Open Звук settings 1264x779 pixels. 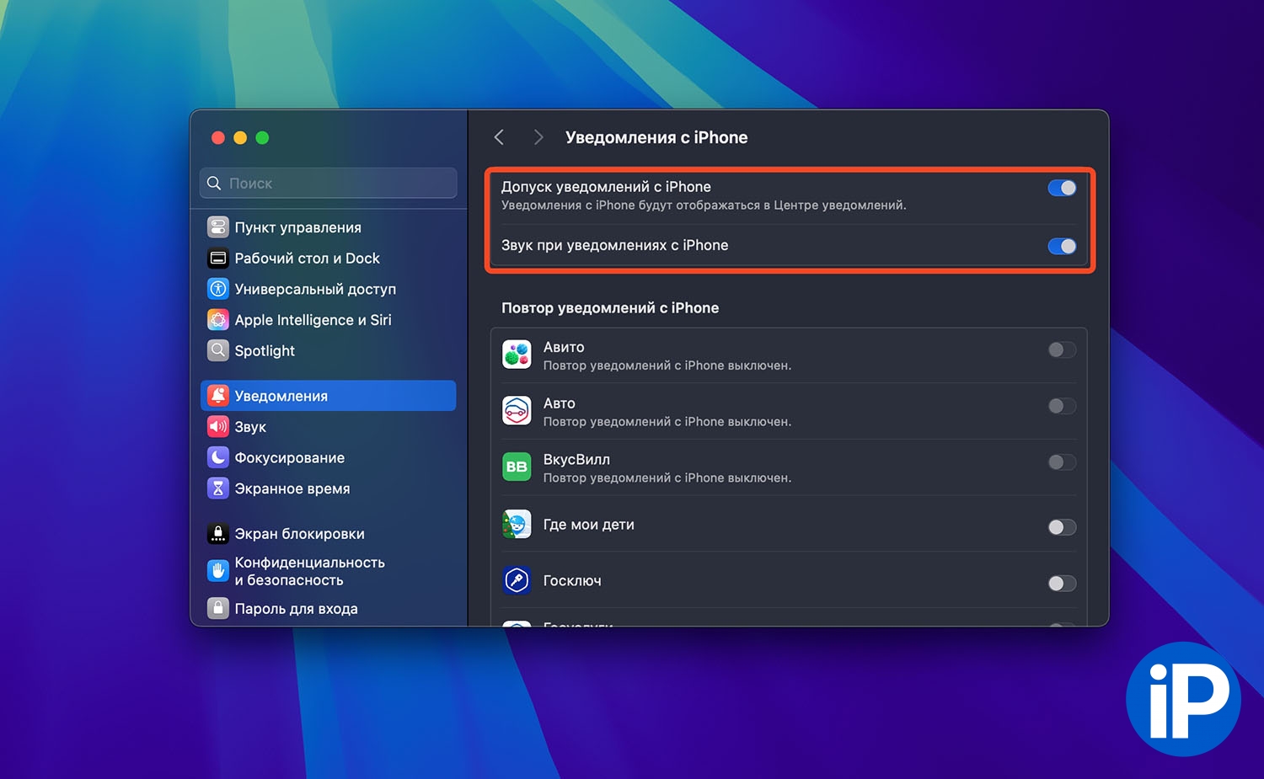point(329,427)
